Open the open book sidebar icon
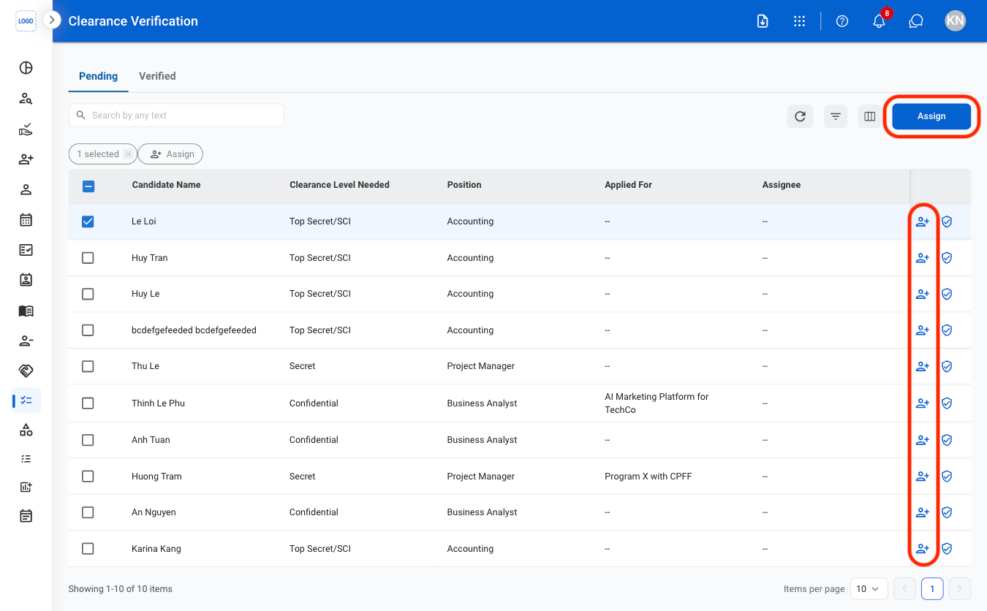 coord(26,311)
